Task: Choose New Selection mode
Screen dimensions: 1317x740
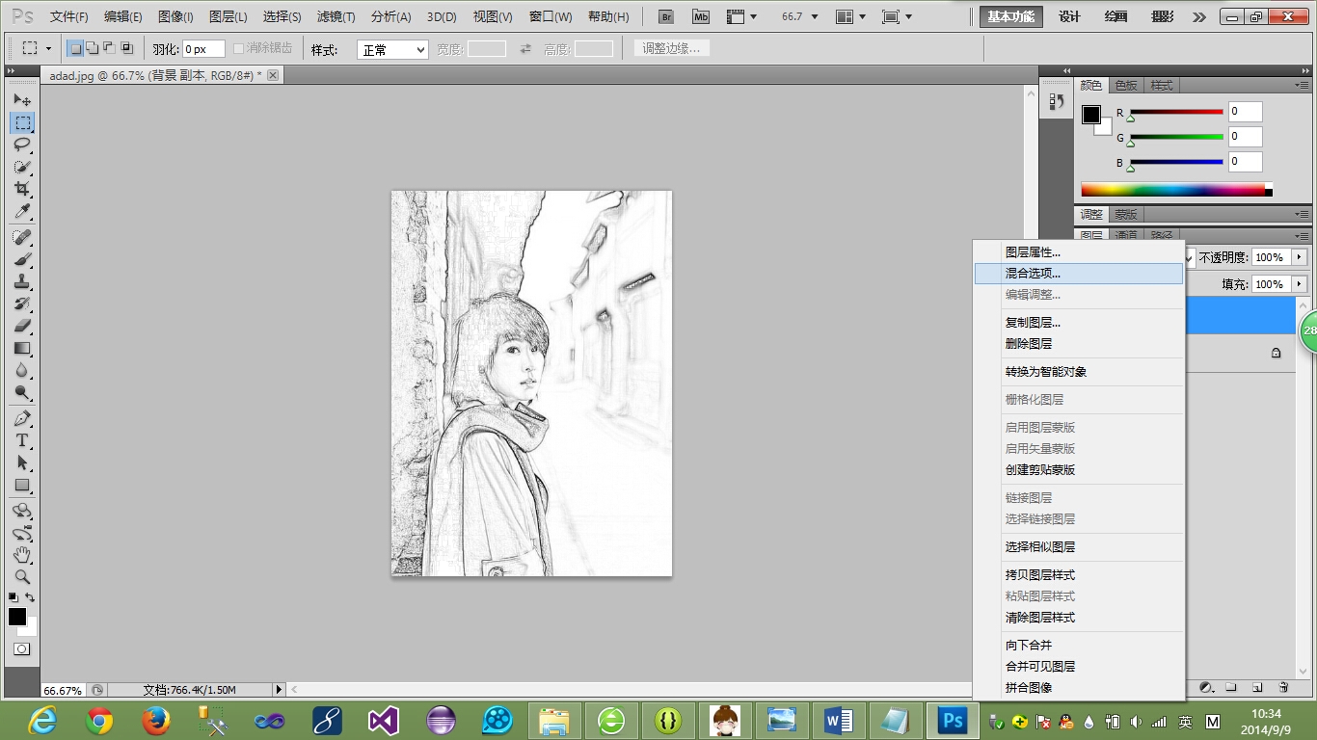Action: tap(76, 48)
